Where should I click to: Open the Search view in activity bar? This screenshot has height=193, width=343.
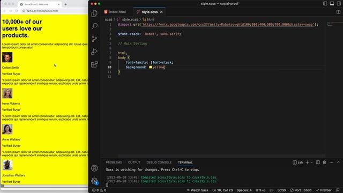tap(94, 26)
